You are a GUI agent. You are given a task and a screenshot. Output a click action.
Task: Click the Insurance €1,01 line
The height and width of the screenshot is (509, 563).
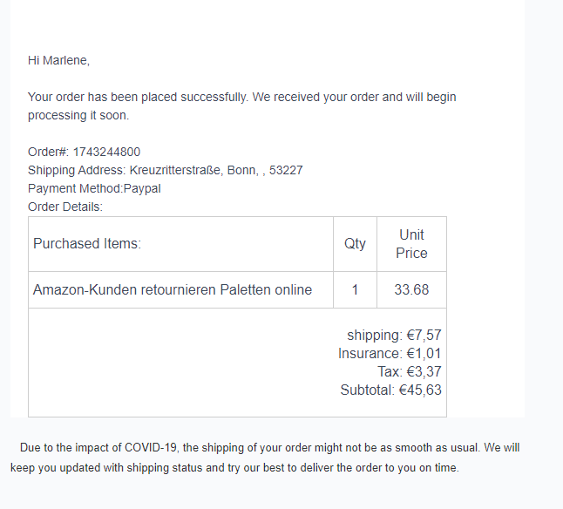390,353
